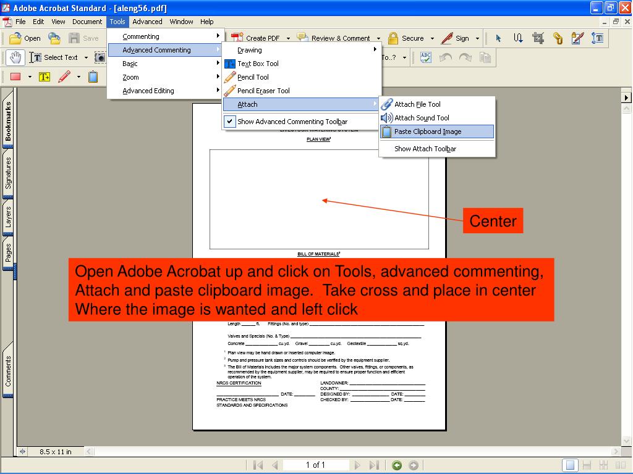
Task: Select the yellow Text Box tool icon
Action: pyautogui.click(x=45, y=77)
